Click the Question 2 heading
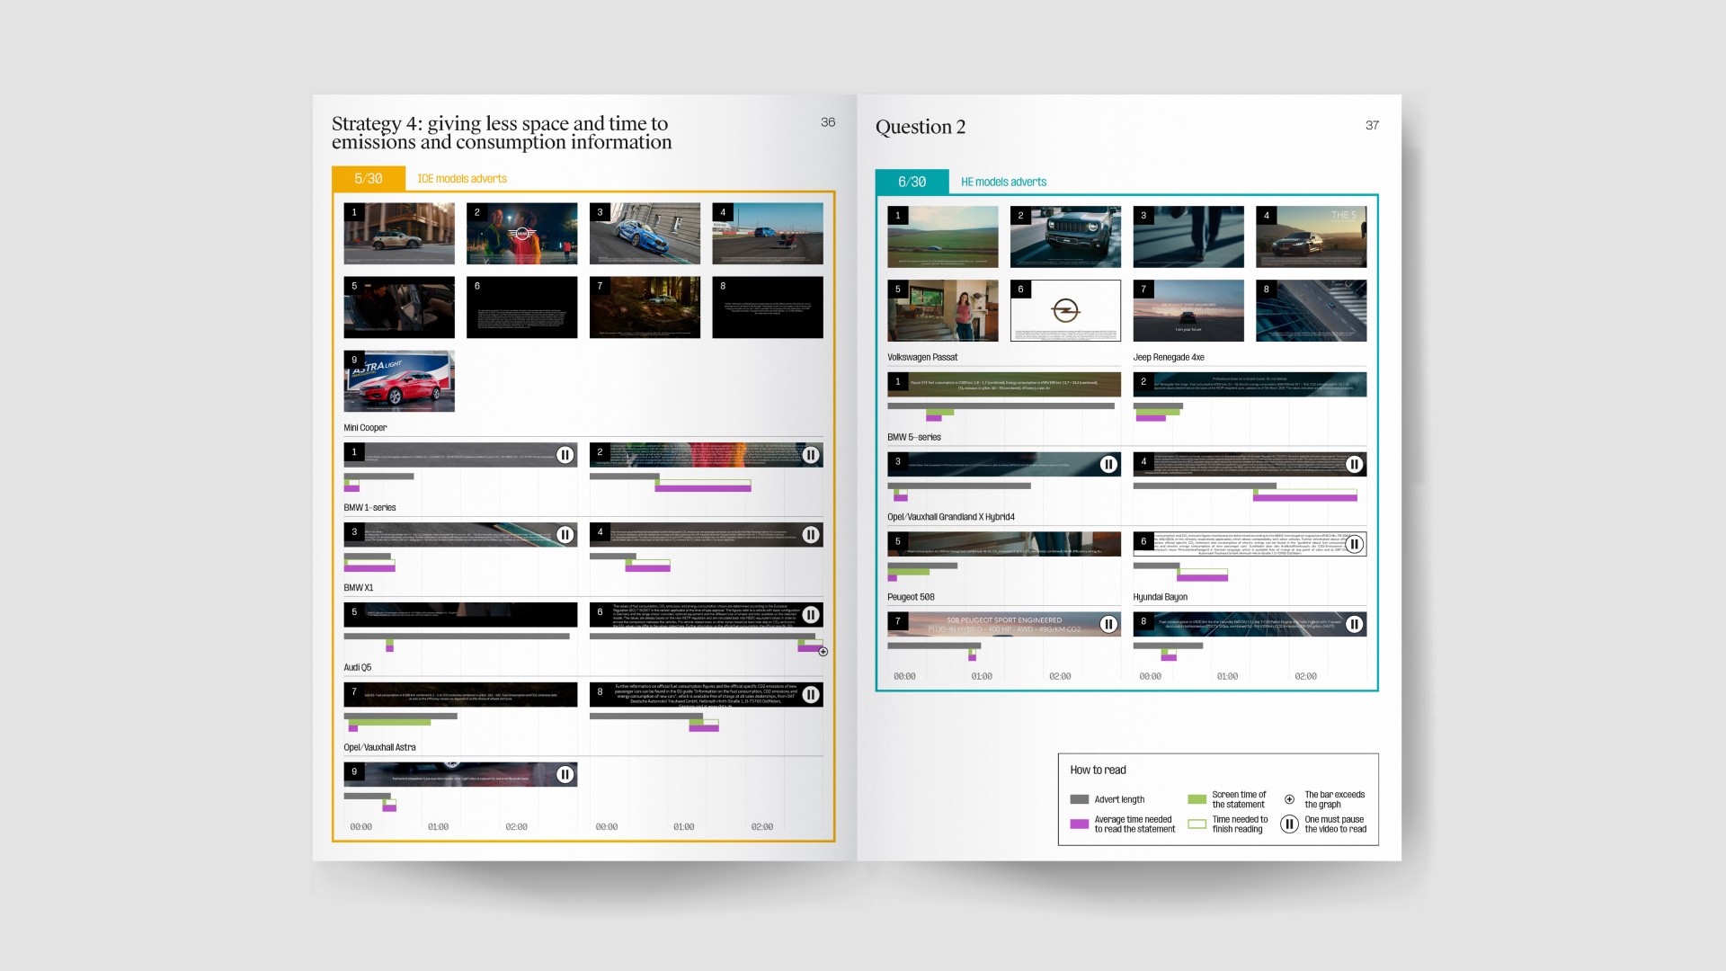 [x=921, y=128]
